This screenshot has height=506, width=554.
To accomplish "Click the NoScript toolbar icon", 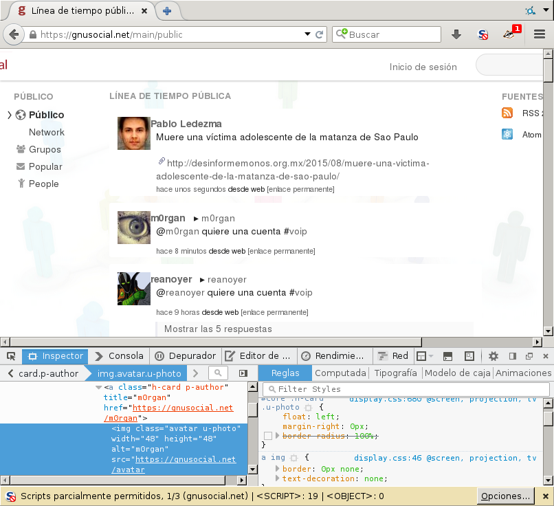I will click(483, 34).
